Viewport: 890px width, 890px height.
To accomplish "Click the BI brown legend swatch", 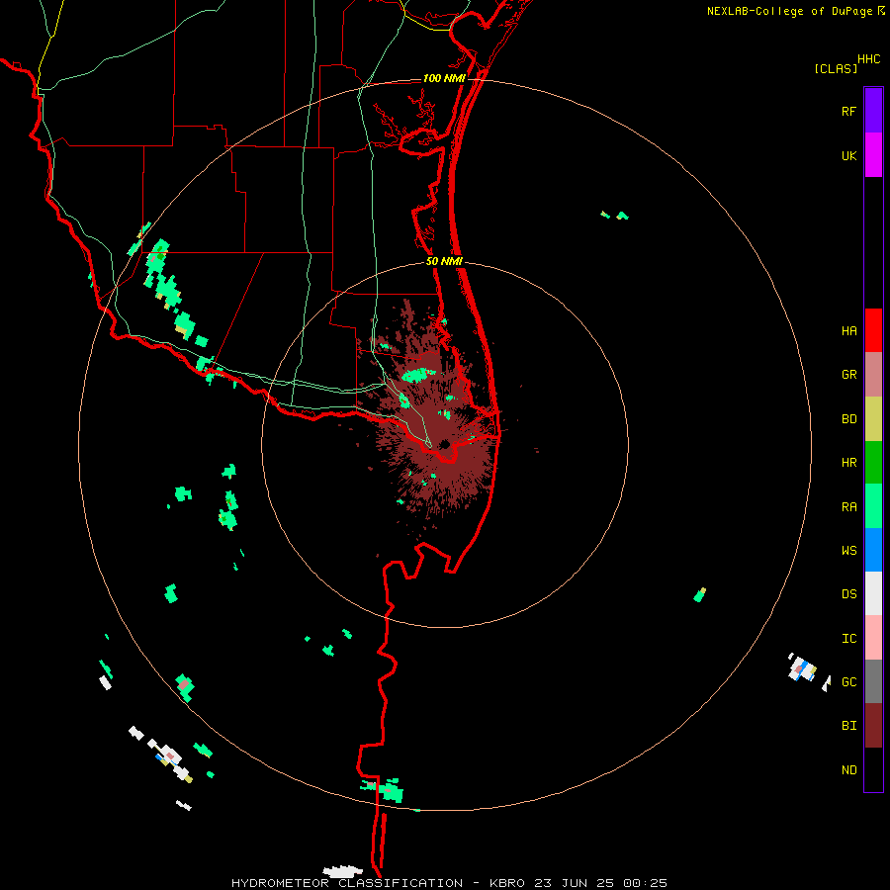I will tap(873, 726).
